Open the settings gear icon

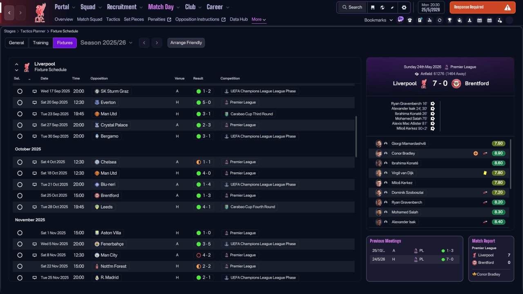coord(404,7)
